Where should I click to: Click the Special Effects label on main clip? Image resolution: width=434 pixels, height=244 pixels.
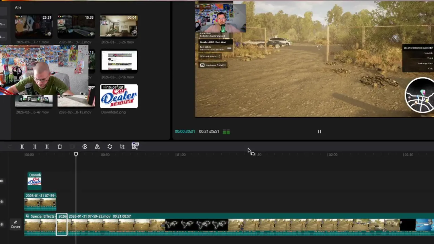click(42, 216)
